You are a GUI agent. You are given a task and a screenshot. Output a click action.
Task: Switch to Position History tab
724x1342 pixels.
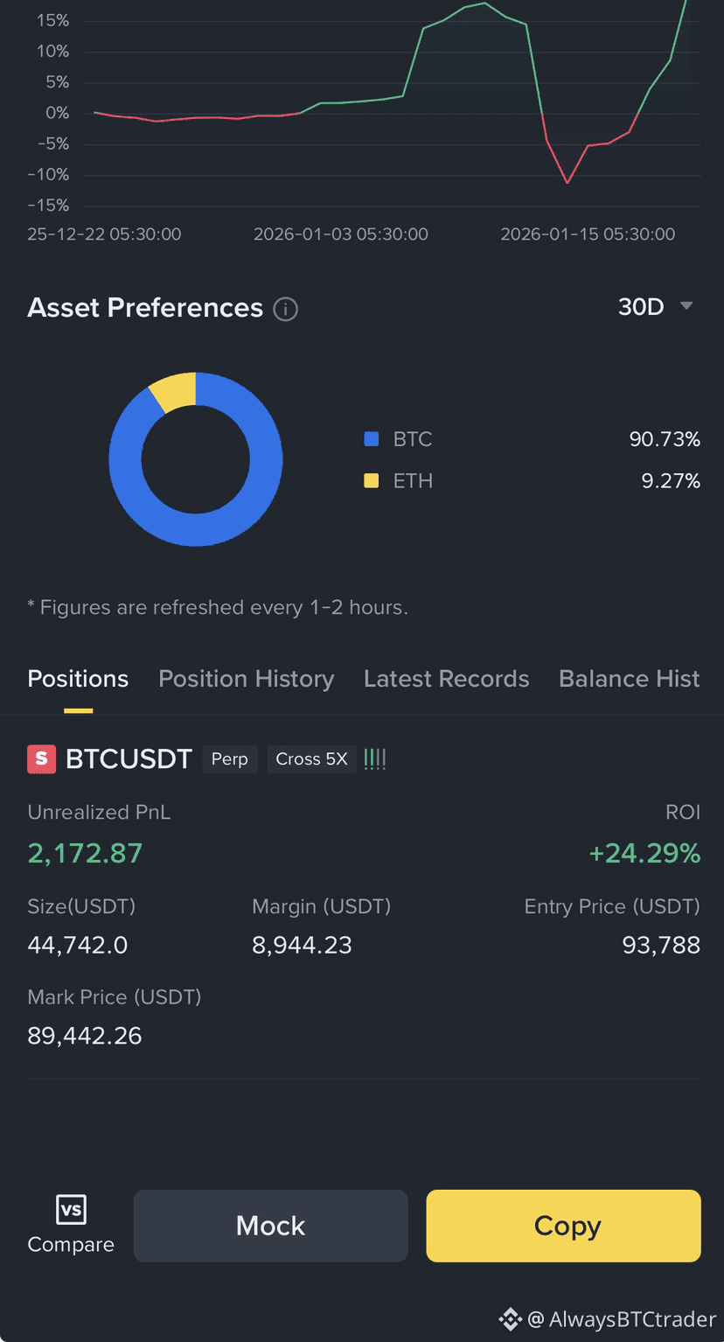[x=247, y=679]
